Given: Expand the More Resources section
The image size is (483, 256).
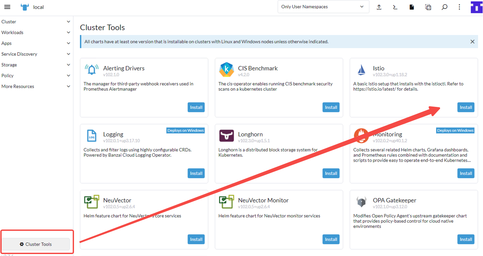Looking at the screenshot, I should point(36,86).
